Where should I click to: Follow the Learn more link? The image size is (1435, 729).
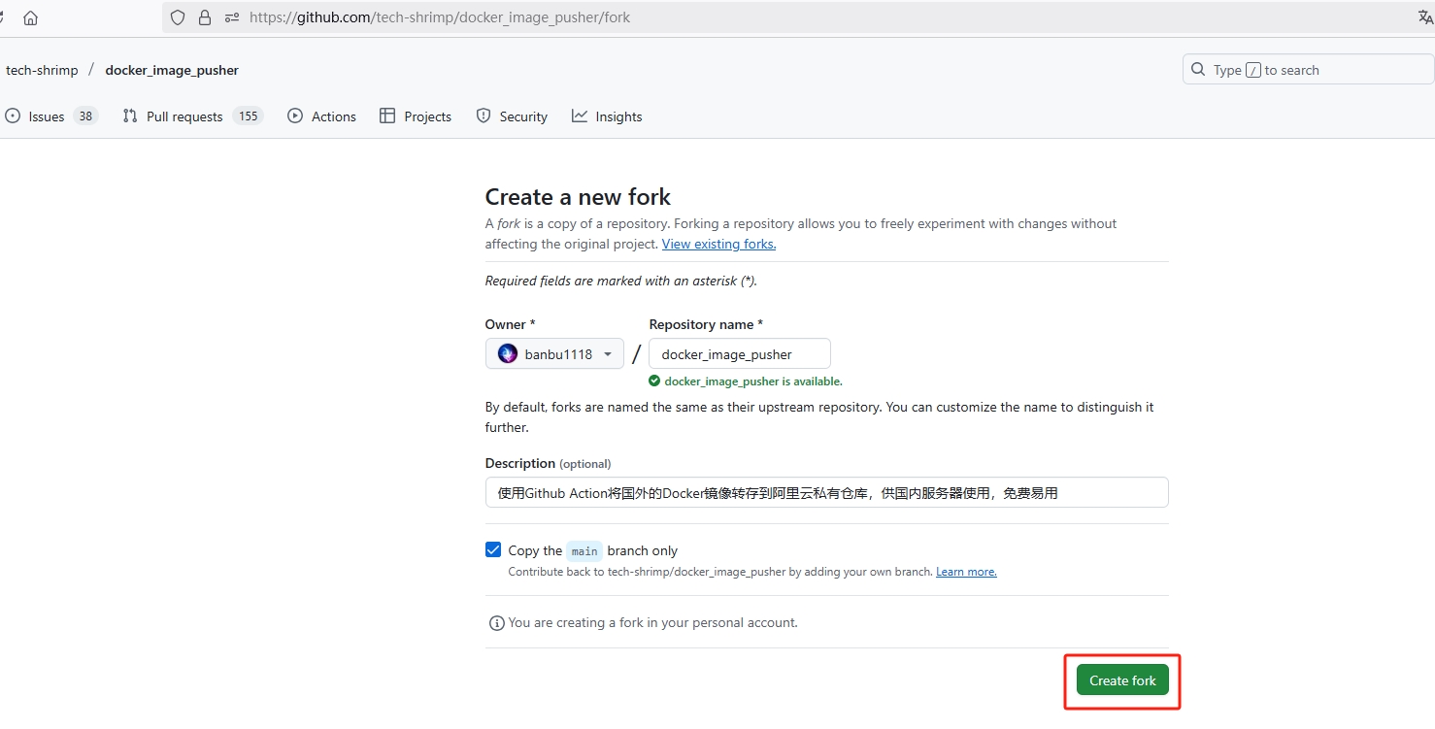[966, 573]
